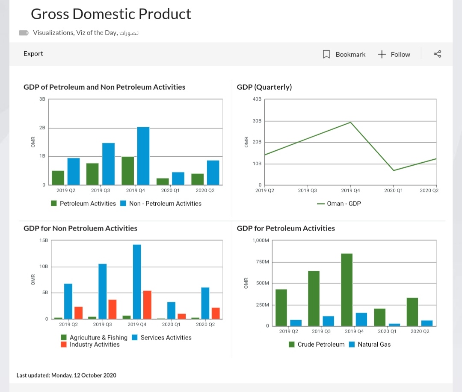Toggle Services Activities legend swatch
The image size is (462, 392).
point(135,338)
